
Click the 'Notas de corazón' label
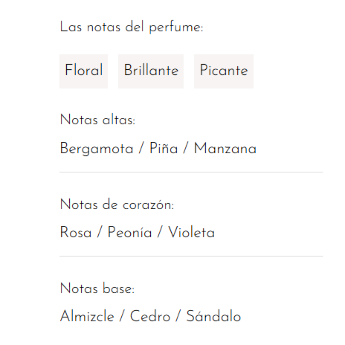click(x=117, y=205)
